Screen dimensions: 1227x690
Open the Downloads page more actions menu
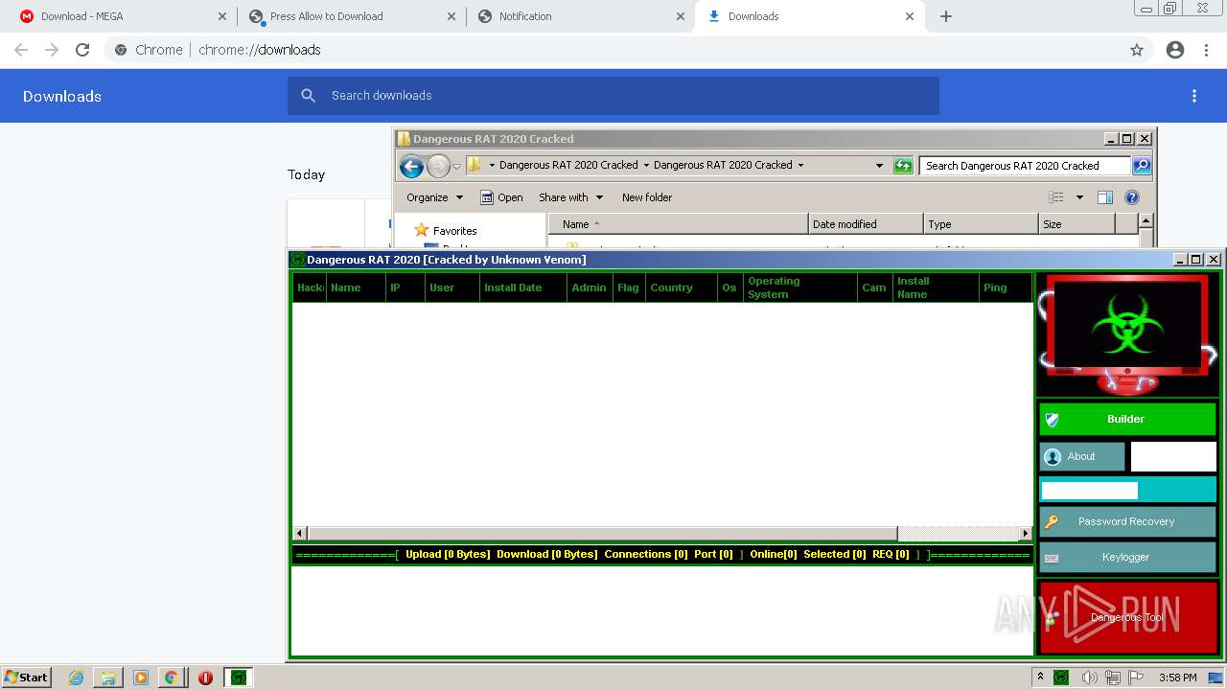coord(1194,96)
